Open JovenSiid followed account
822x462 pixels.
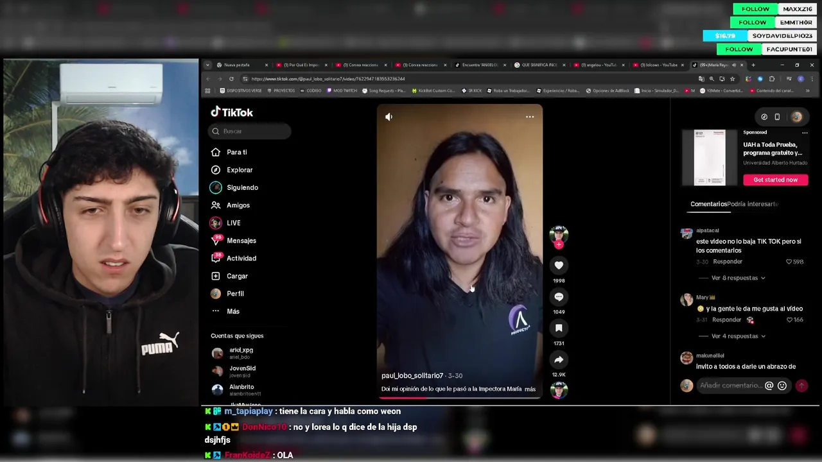[x=242, y=371]
